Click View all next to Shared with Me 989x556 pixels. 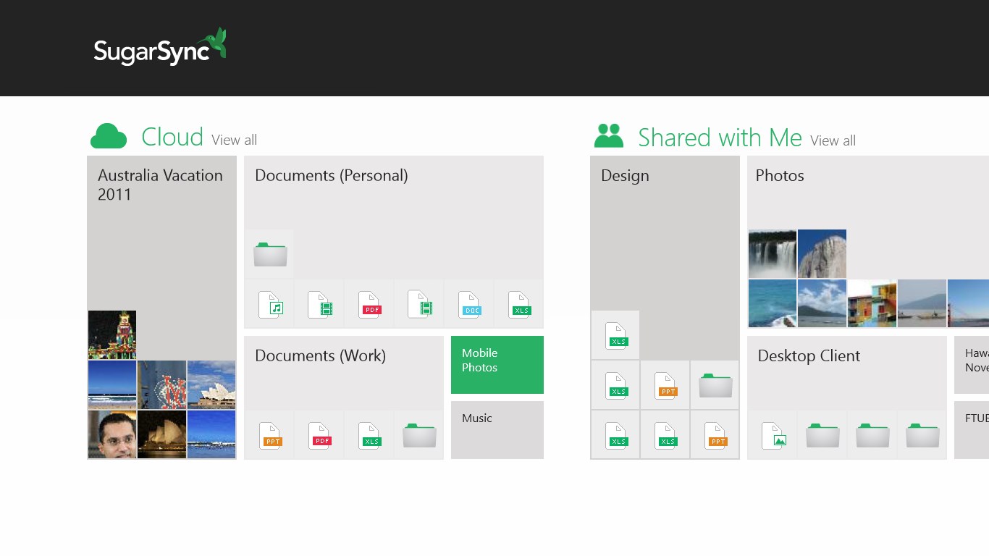(x=833, y=140)
